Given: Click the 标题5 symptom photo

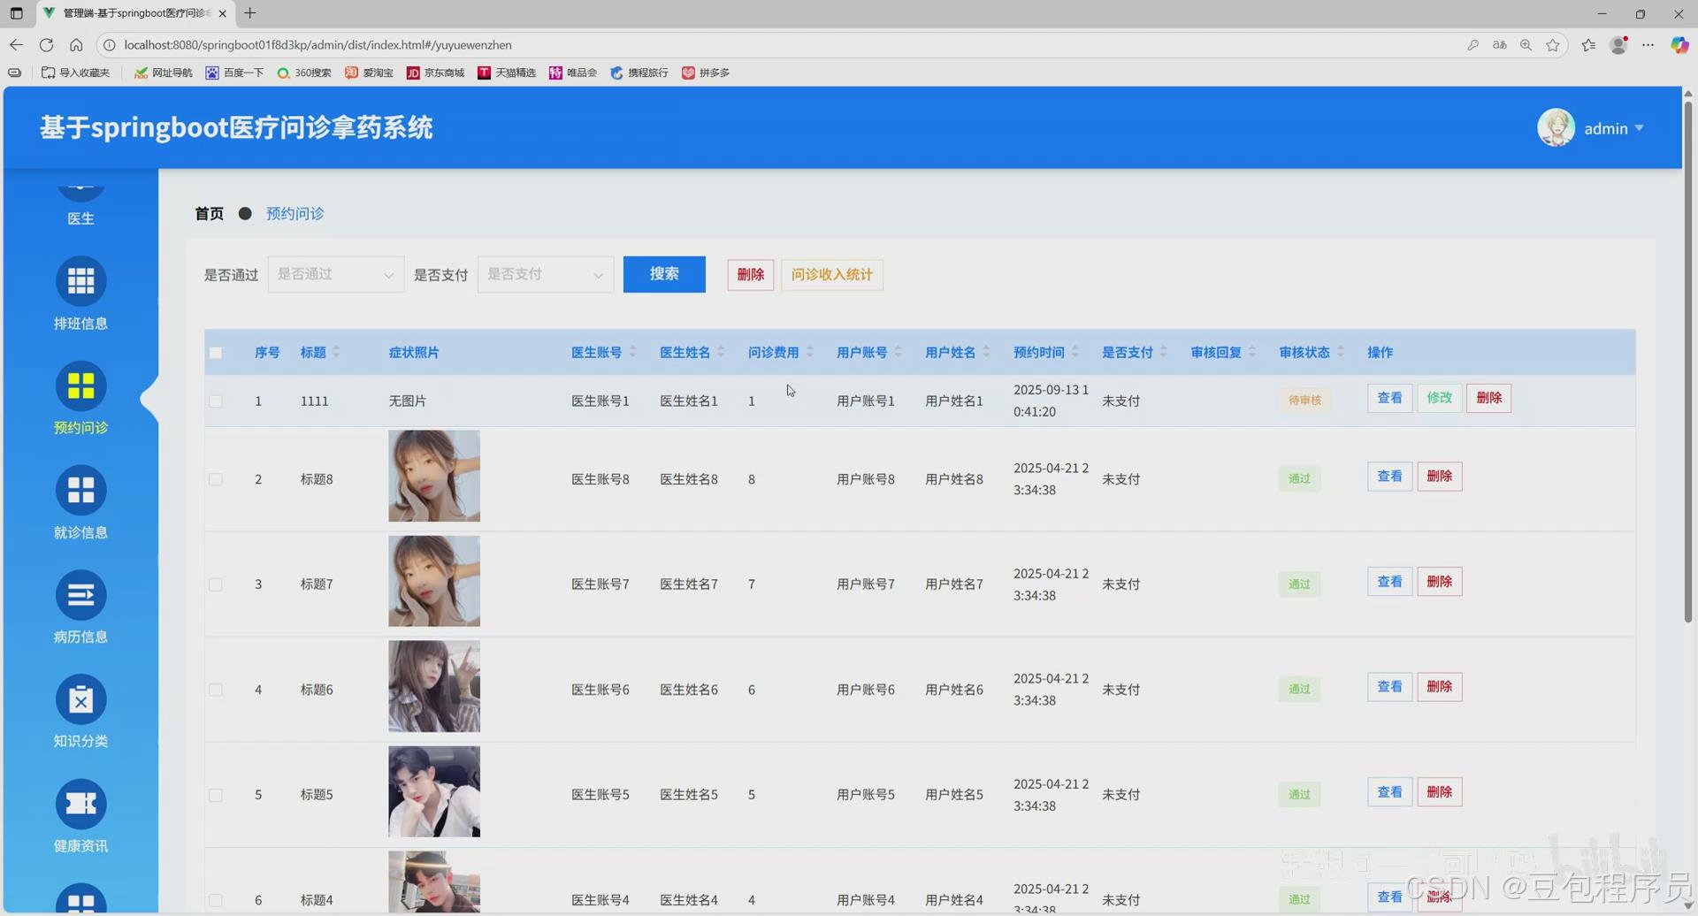Looking at the screenshot, I should (x=434, y=791).
